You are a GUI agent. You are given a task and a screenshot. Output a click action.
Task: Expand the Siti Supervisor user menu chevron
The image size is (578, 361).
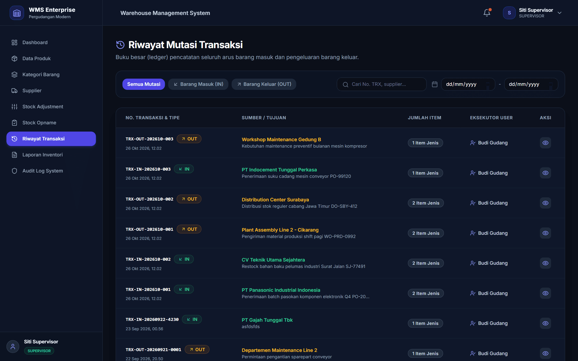[559, 13]
